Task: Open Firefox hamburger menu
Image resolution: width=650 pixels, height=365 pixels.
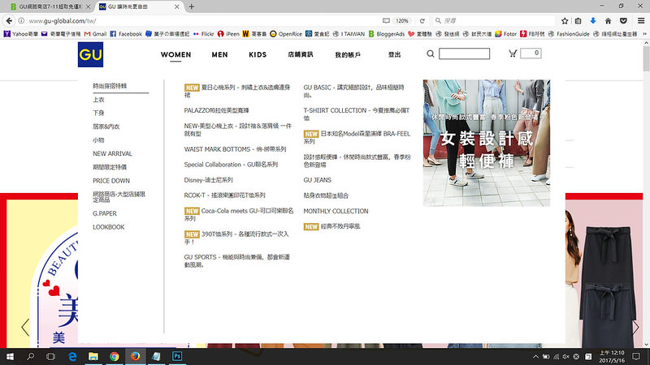Action: coord(641,21)
